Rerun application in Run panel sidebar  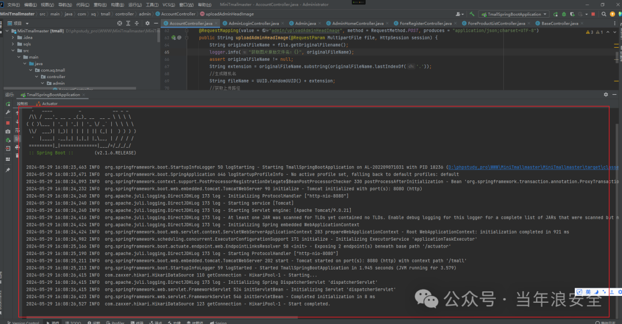coord(8,104)
